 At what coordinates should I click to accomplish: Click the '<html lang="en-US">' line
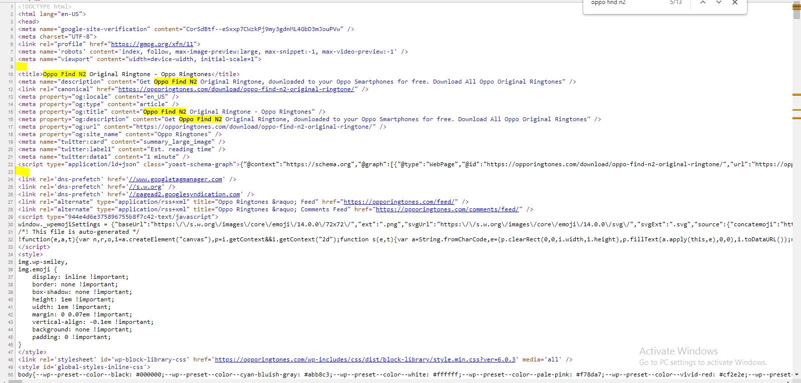52,14
